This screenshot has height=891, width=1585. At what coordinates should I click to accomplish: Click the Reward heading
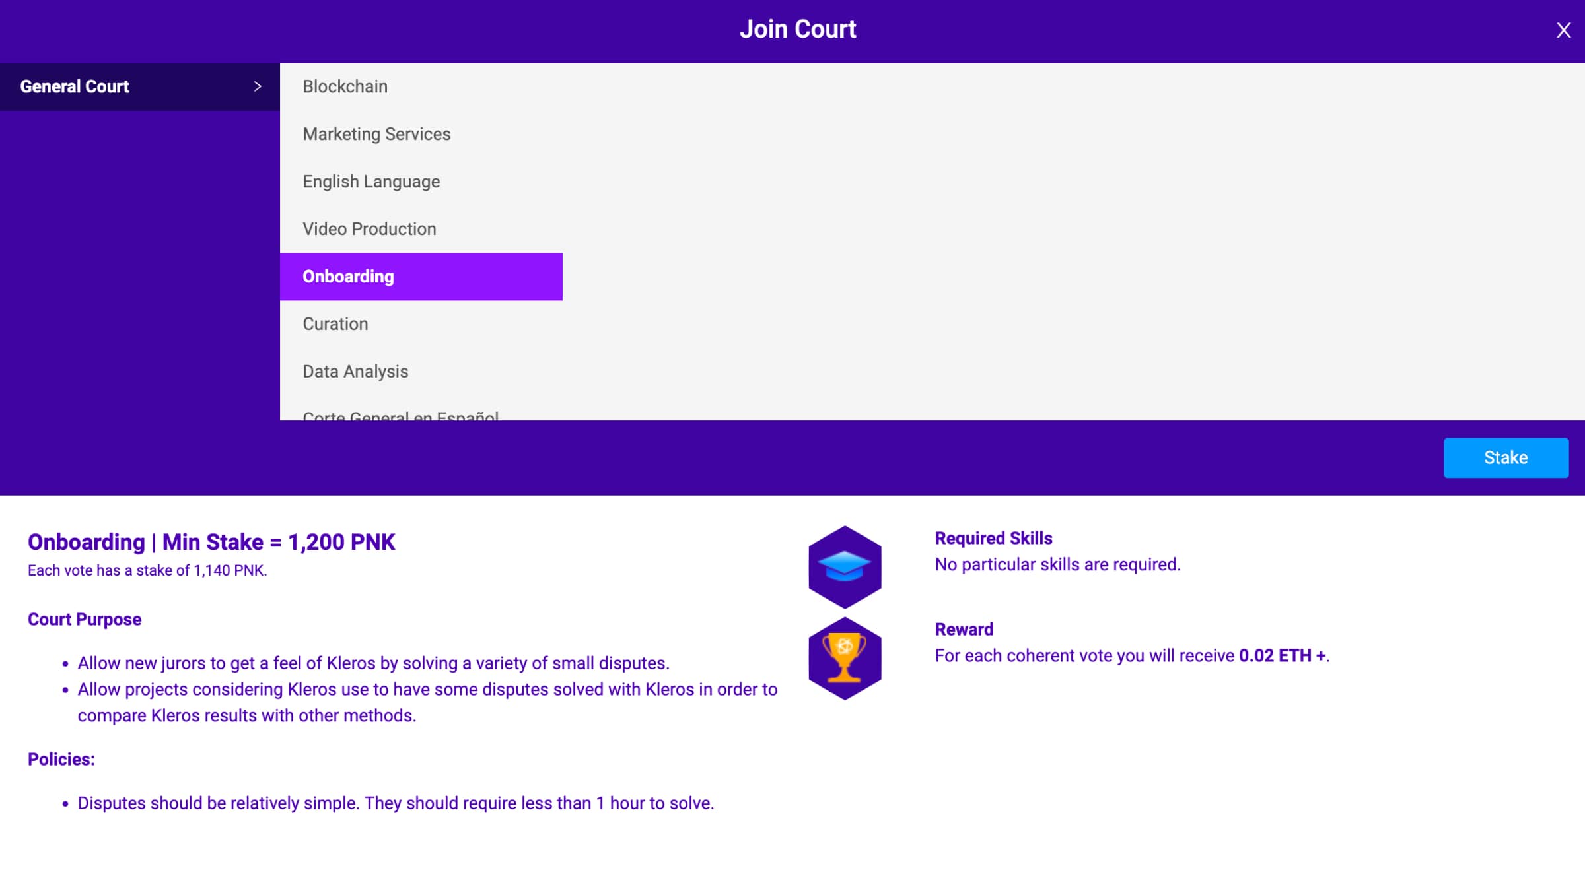pyautogui.click(x=964, y=629)
